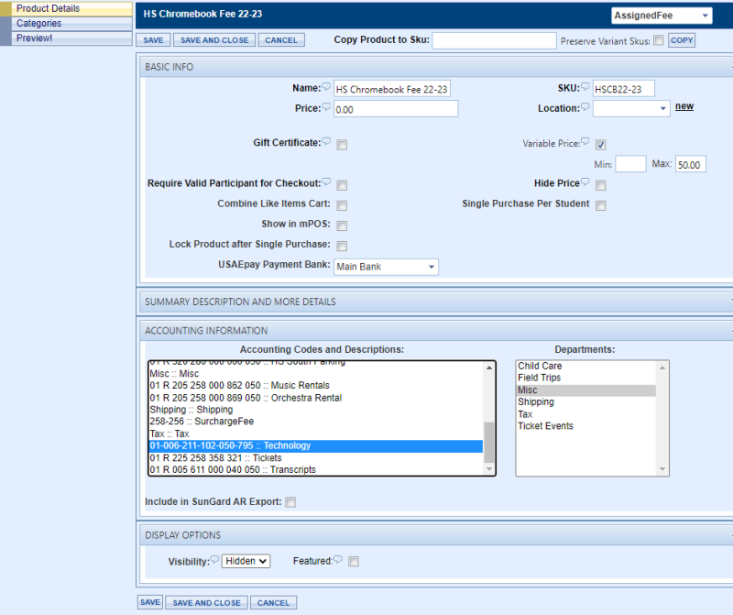Click the Departments list scrollbar

(662, 419)
